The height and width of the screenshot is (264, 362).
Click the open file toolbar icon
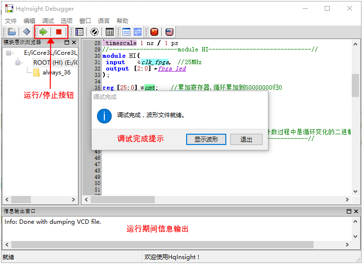click(x=12, y=32)
